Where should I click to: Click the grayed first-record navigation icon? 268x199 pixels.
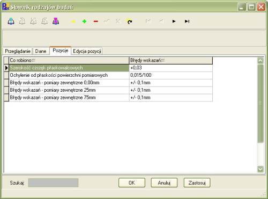click(148, 21)
